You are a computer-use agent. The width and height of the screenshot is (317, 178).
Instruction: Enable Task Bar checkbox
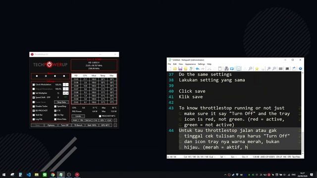click(34, 115)
